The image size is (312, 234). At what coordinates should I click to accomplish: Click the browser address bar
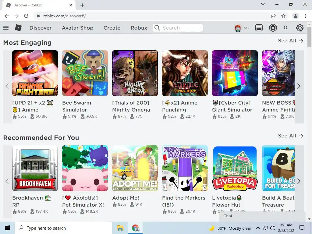pos(151,16)
